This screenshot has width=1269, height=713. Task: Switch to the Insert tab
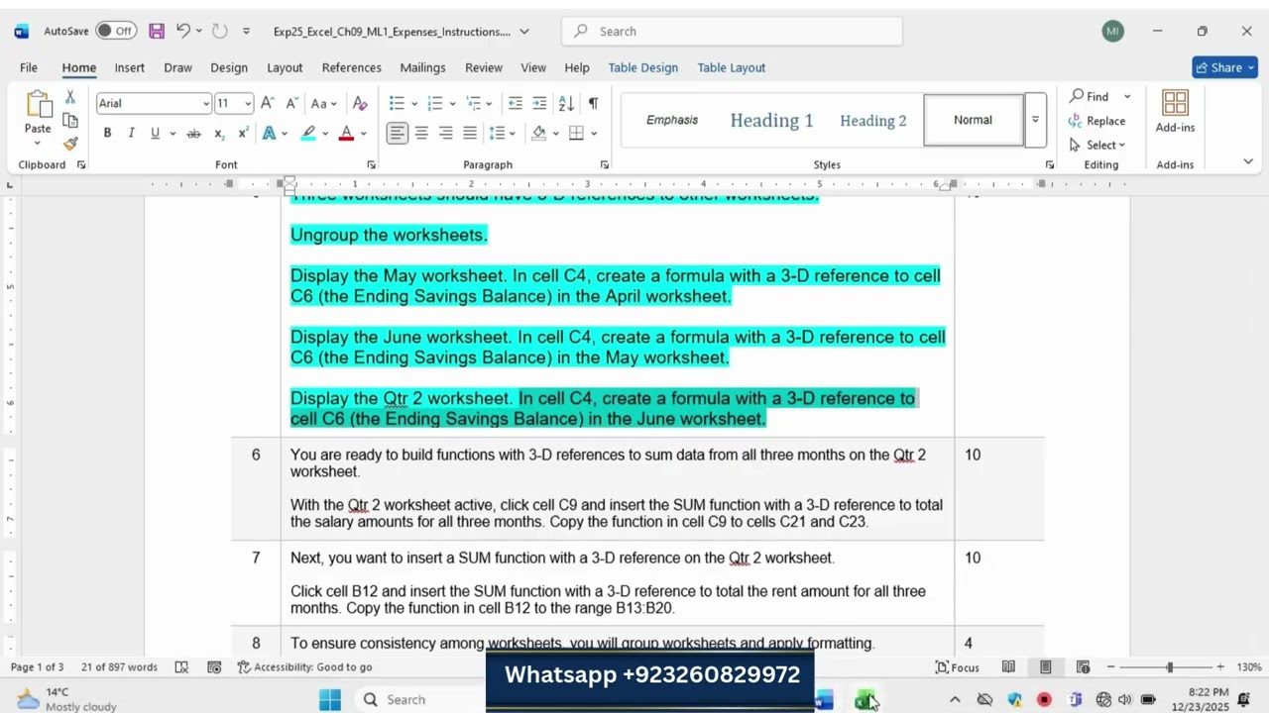(x=130, y=67)
